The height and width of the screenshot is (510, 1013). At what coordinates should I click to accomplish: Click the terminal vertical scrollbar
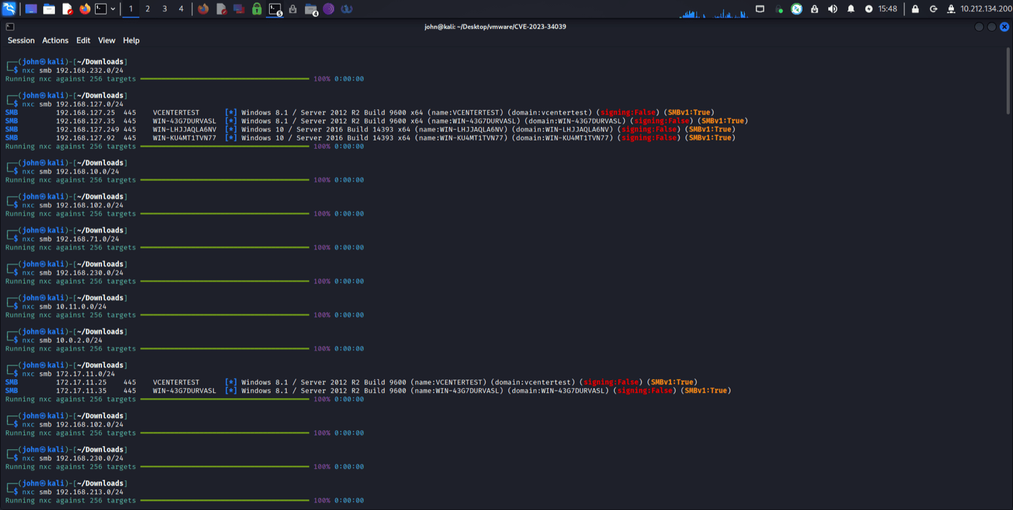pyautogui.click(x=1008, y=80)
